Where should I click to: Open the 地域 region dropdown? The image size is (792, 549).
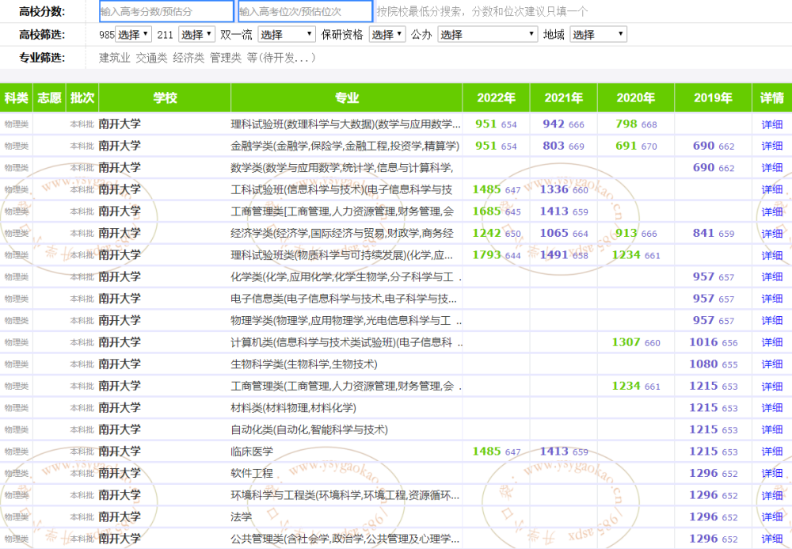598,34
